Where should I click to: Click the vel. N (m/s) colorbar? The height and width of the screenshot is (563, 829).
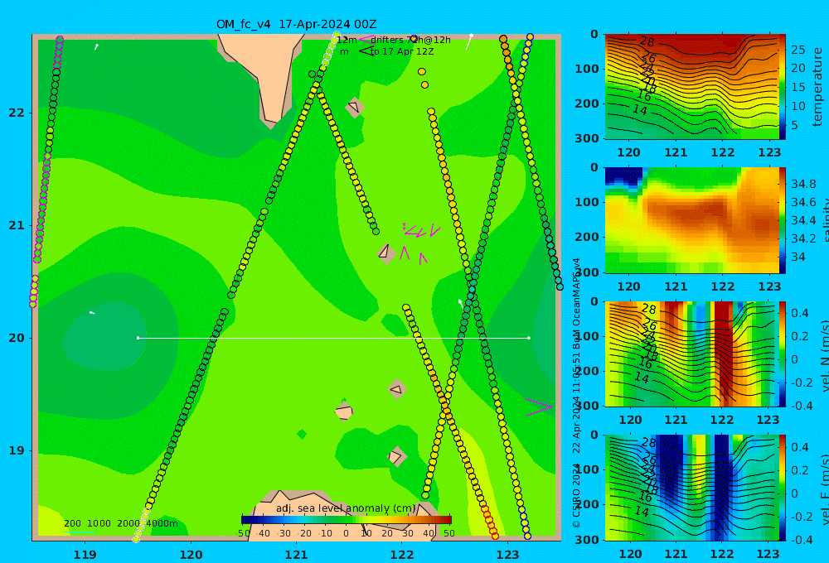[782, 354]
